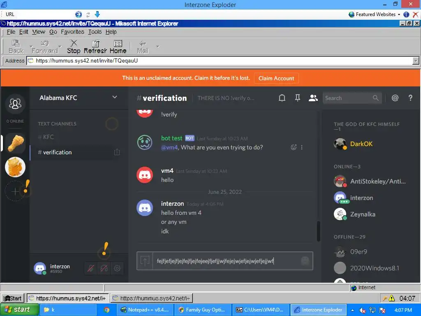
Task: Click upload file button in message box
Action: click(145, 260)
